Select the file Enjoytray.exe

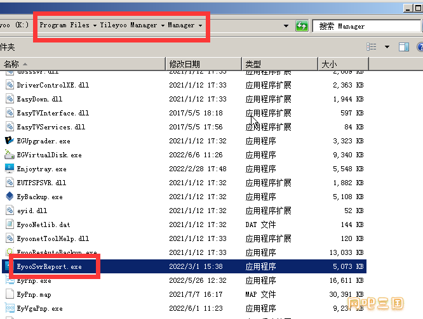pos(41,169)
